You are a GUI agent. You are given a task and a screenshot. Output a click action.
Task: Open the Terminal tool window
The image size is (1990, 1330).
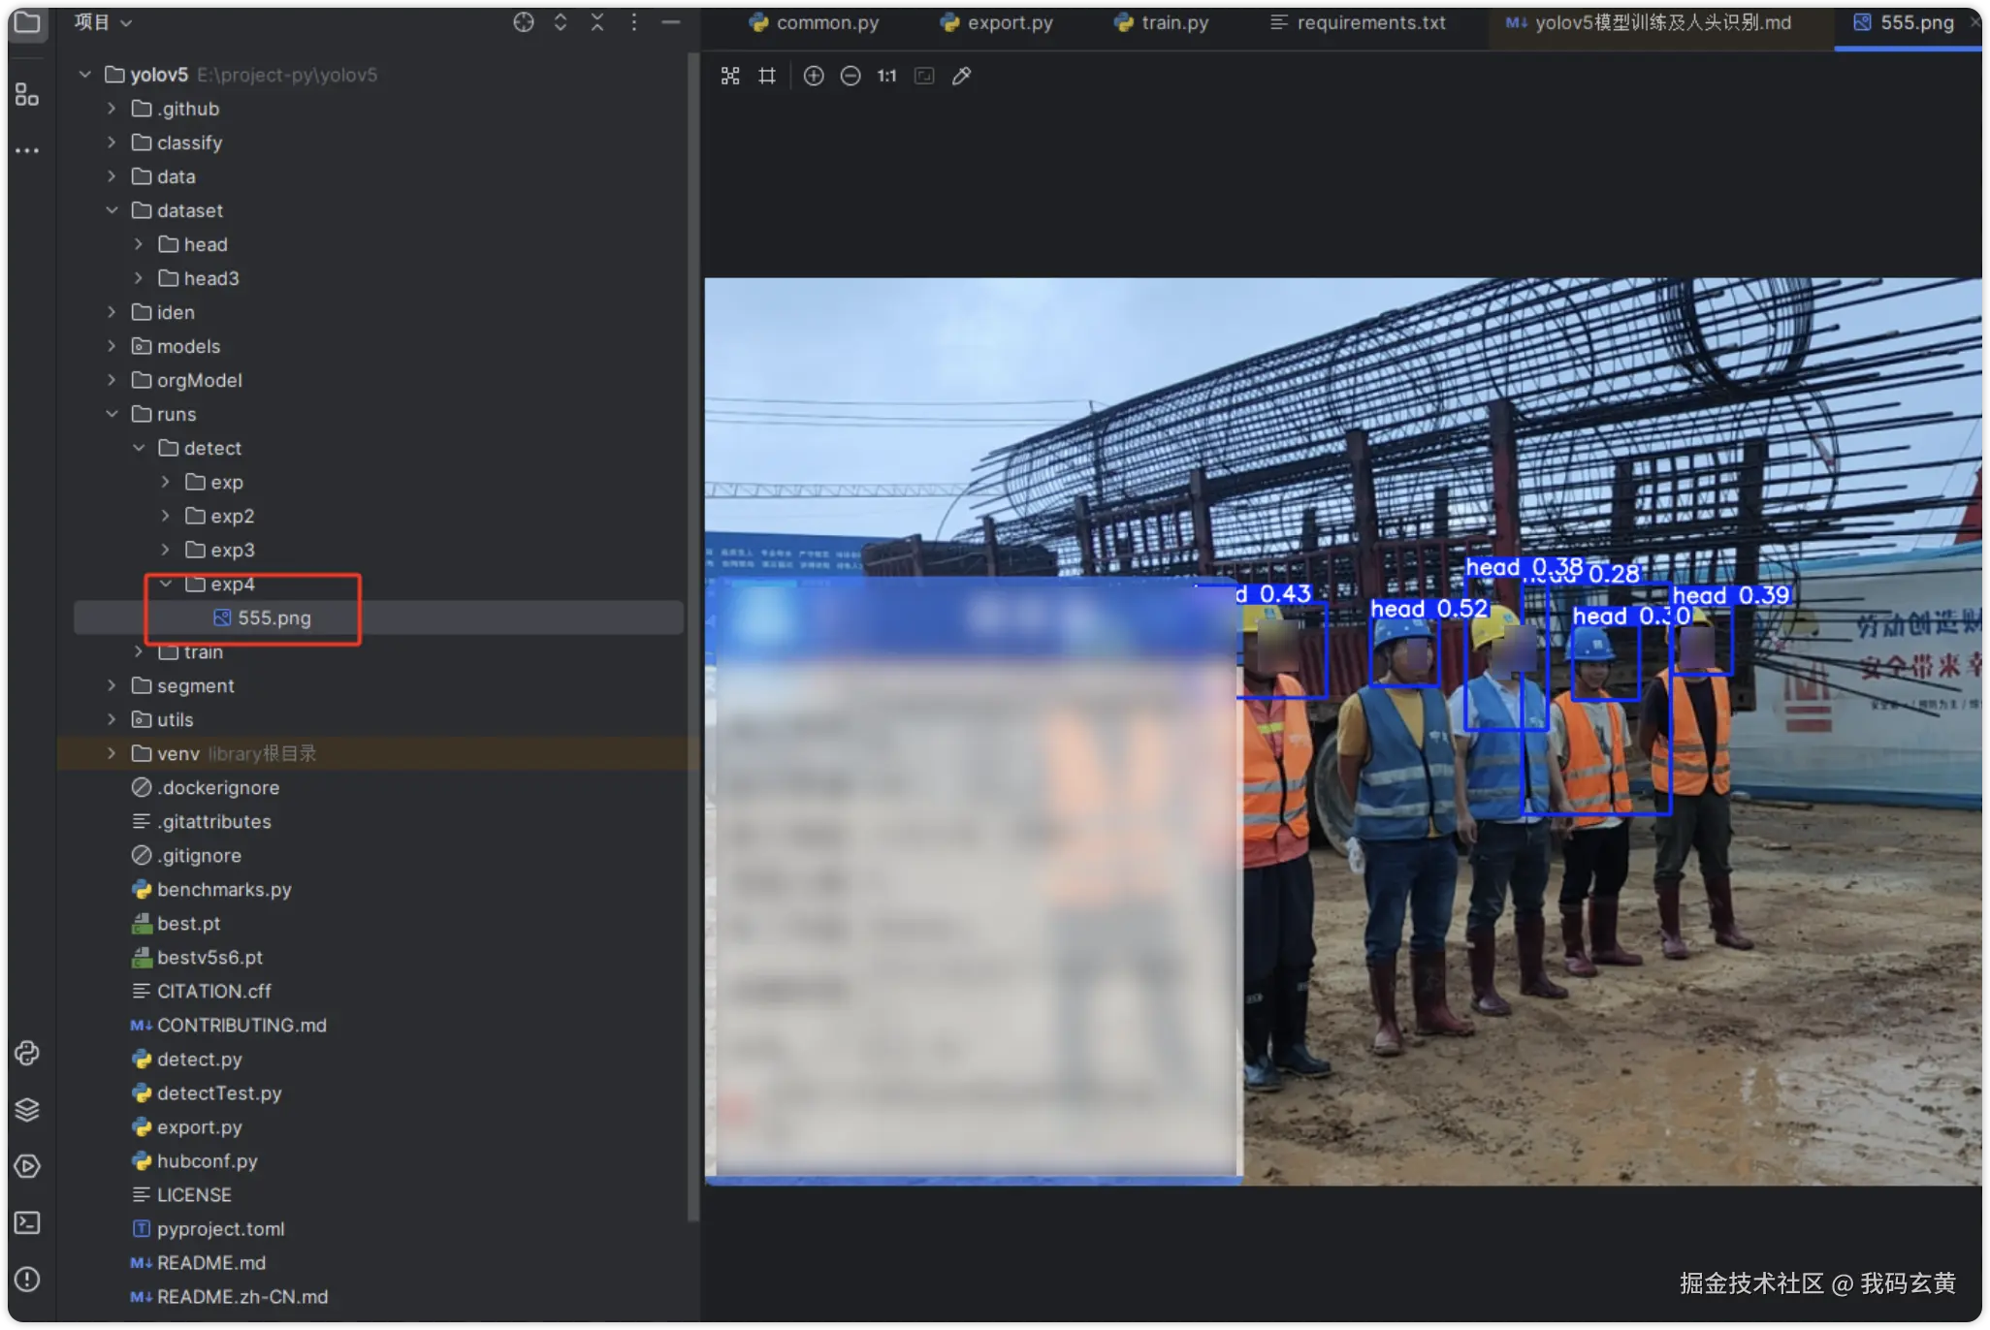point(27,1222)
